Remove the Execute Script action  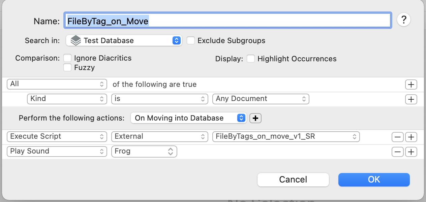coord(398,137)
